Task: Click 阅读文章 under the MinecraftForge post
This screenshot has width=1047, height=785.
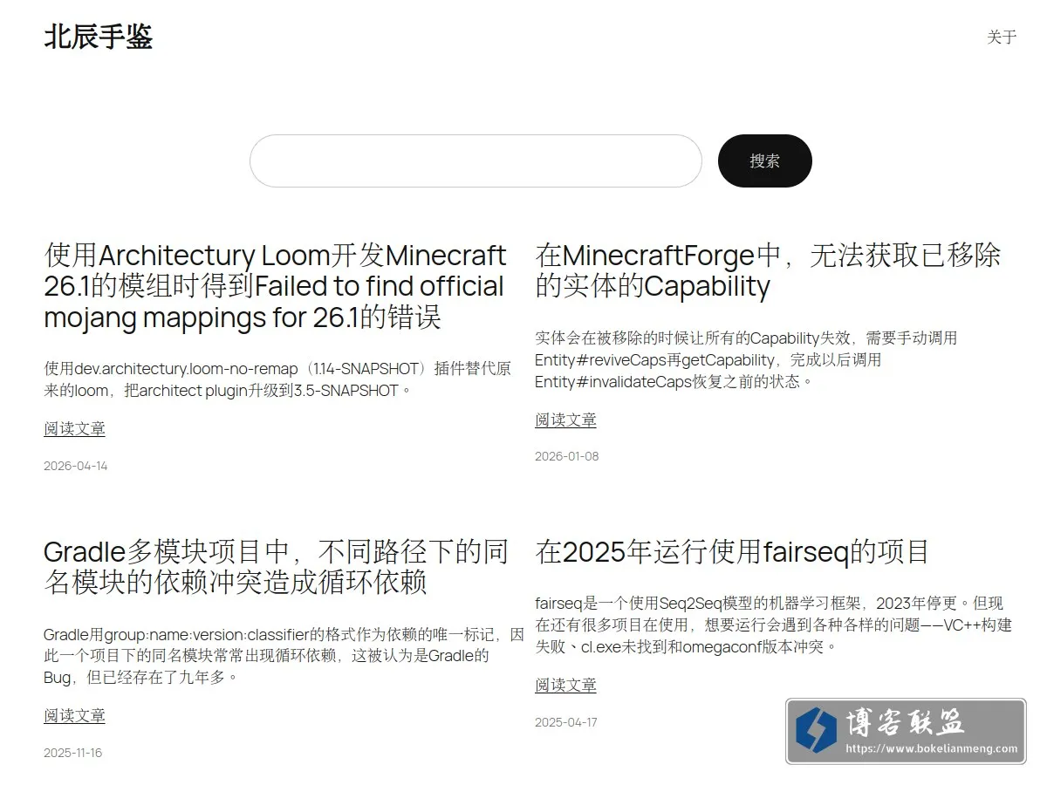Action: point(565,420)
